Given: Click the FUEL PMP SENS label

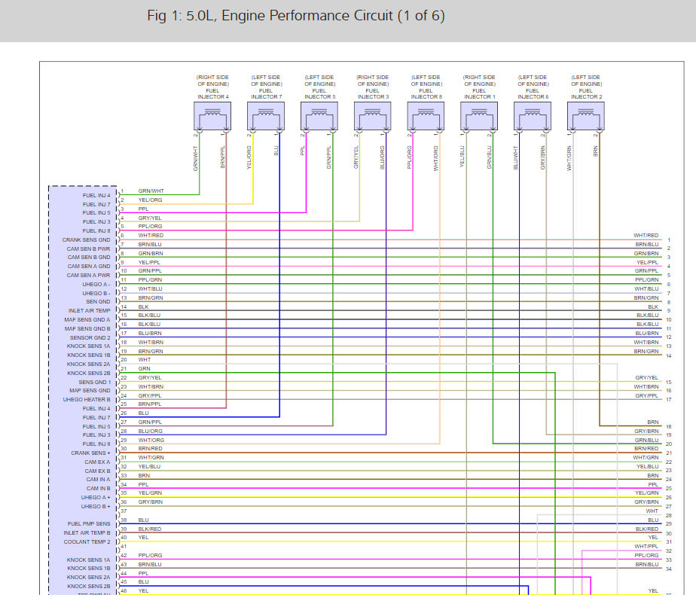Looking at the screenshot, I should coord(89,524).
